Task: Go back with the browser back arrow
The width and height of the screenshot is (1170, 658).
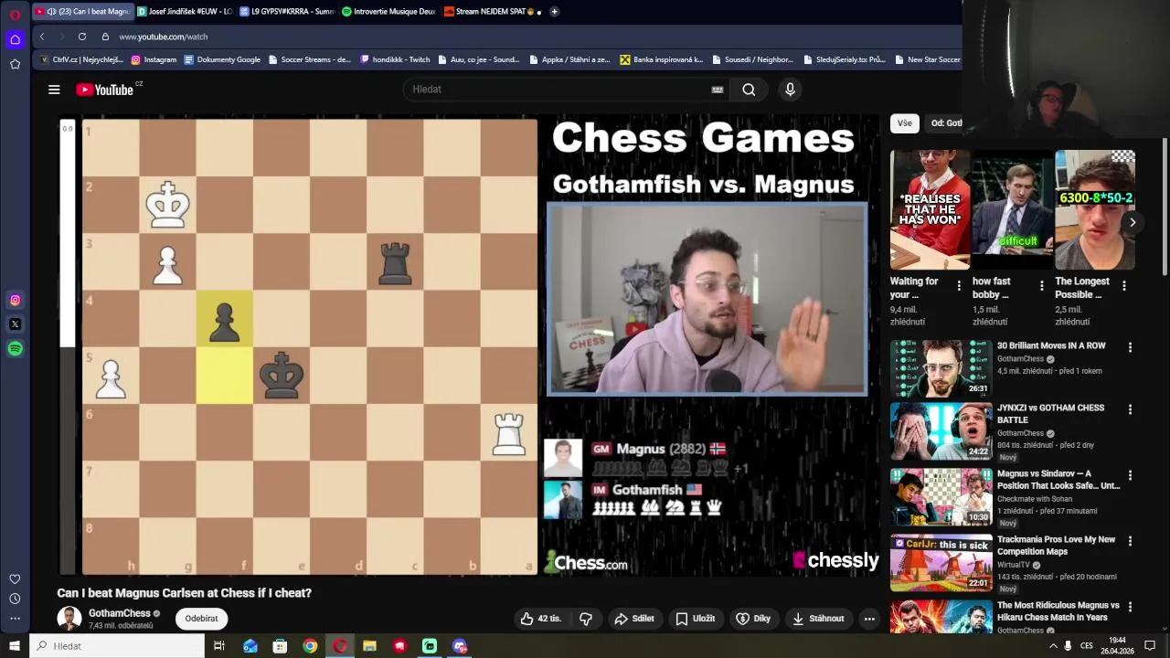Action: (42, 37)
